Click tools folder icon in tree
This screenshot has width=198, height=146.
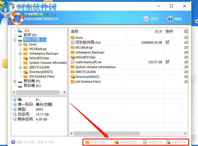tap(26, 45)
